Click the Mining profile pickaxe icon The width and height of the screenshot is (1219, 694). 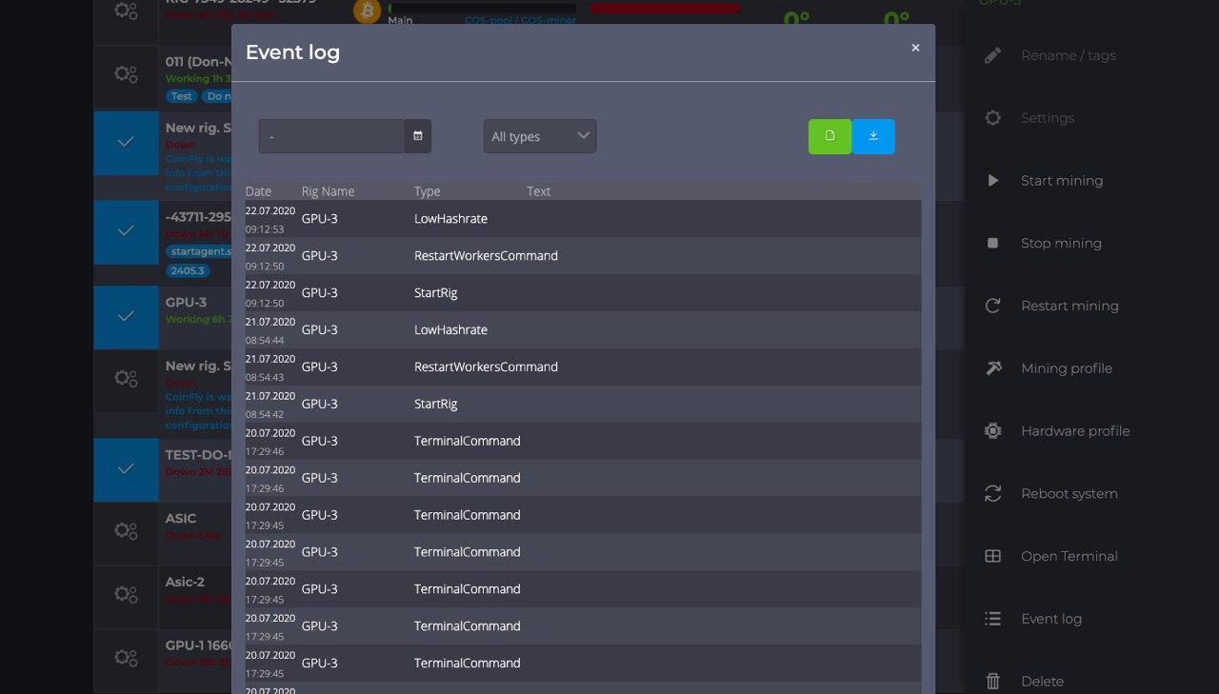click(x=993, y=368)
